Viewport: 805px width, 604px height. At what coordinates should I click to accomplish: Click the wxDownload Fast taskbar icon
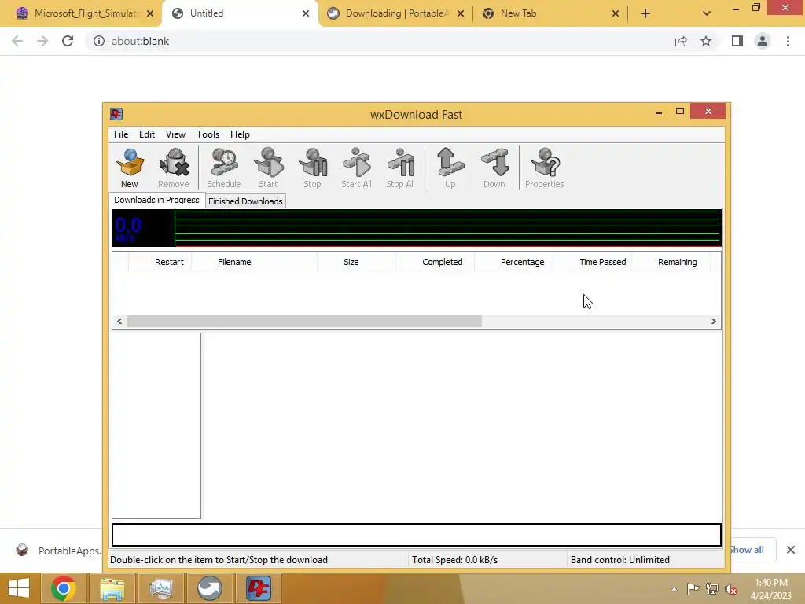258,588
